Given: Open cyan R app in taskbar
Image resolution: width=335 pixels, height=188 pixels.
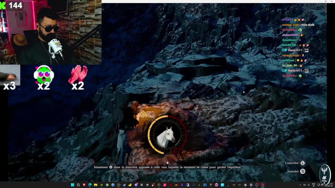Looking at the screenshot, I should click(x=222, y=185).
